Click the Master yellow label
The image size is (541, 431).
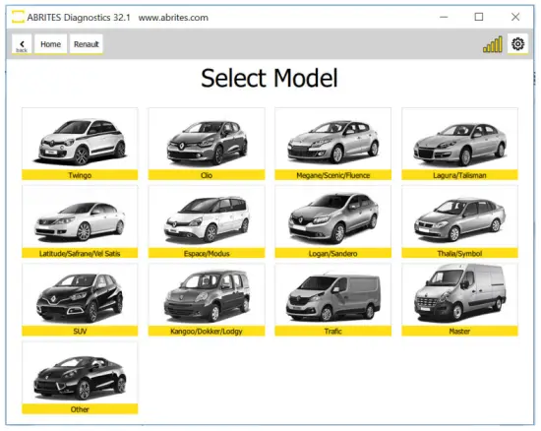click(x=459, y=331)
